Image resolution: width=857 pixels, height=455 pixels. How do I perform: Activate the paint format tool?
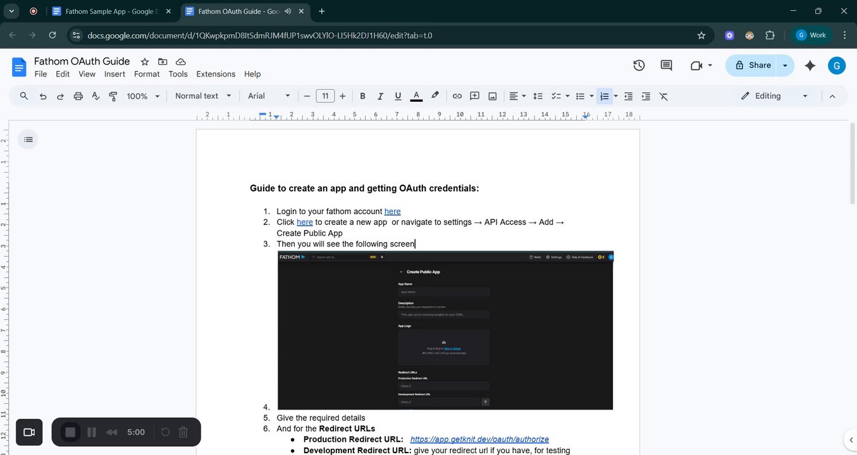(x=113, y=96)
